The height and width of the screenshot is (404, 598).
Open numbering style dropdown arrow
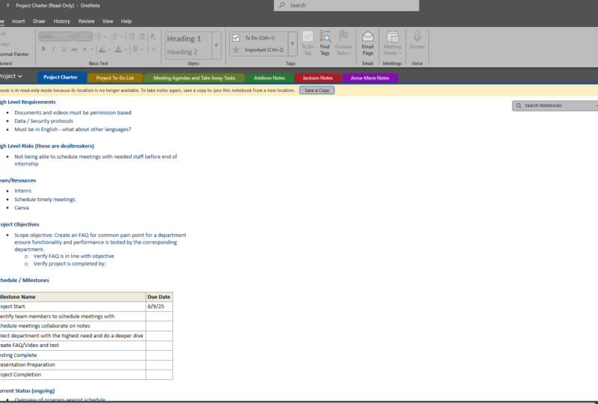click(122, 37)
